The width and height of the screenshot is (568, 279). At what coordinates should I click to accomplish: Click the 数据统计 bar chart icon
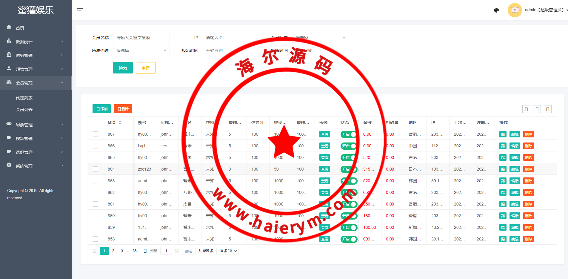pyautogui.click(x=9, y=41)
